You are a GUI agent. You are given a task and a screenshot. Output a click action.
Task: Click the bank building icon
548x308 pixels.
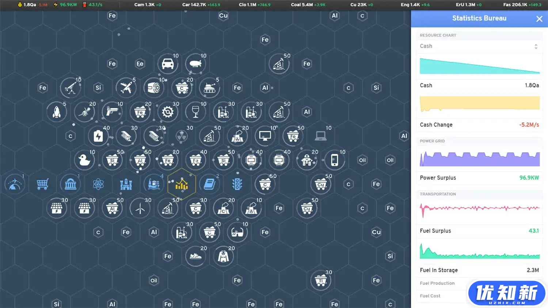coord(71,184)
